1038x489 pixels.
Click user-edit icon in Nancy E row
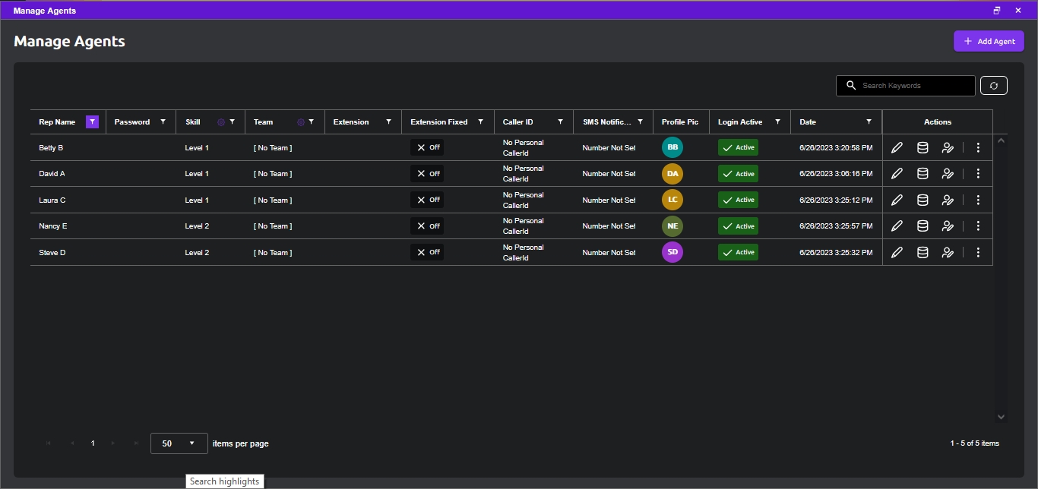pyautogui.click(x=948, y=226)
